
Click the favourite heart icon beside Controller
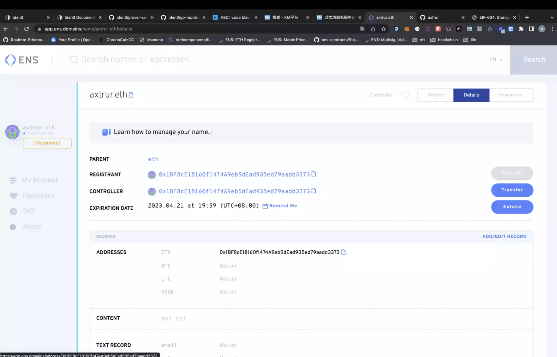pos(405,95)
